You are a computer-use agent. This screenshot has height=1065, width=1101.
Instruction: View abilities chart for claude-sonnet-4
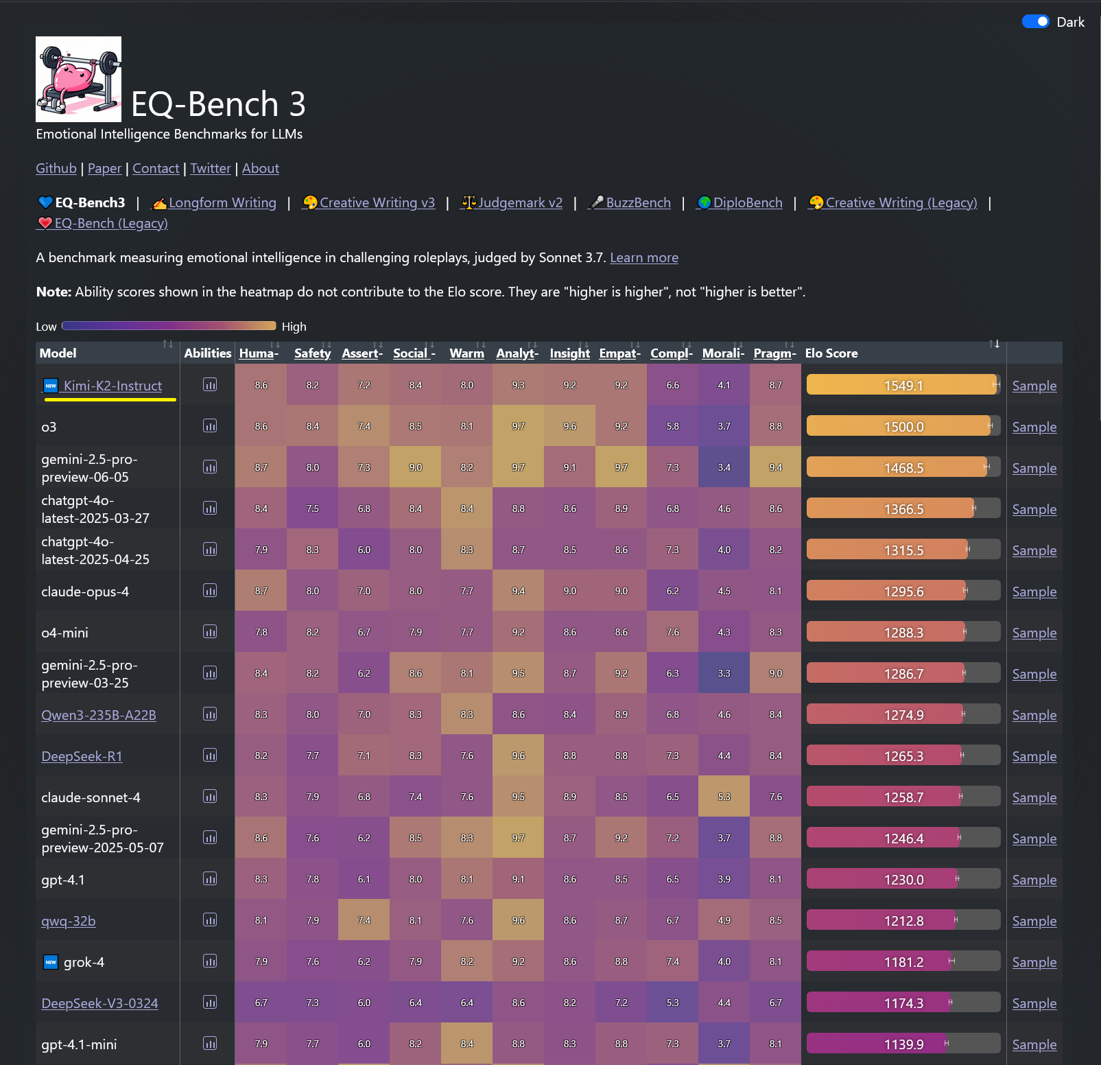click(x=210, y=797)
